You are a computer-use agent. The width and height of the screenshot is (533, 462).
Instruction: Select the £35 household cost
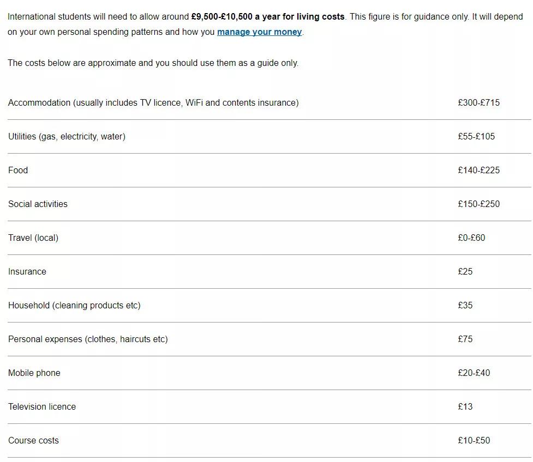(465, 305)
